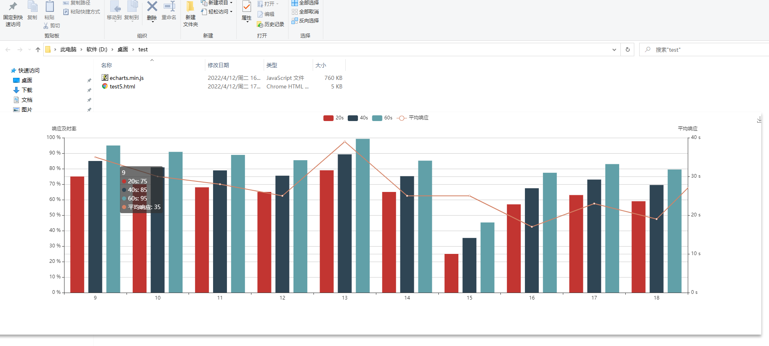The height and width of the screenshot is (346, 769).
Task: Click Select all (全部选择)
Action: [305, 3]
